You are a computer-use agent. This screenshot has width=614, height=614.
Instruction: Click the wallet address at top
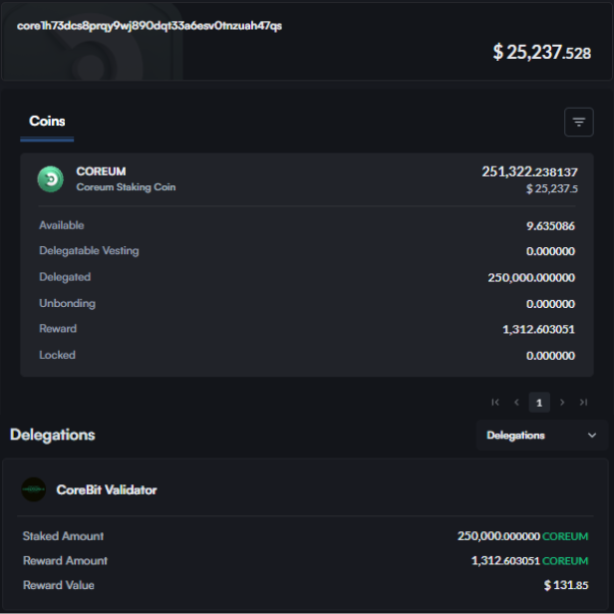coord(150,26)
